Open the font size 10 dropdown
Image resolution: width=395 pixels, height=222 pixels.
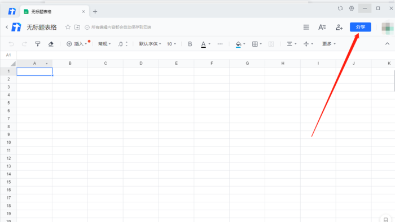(x=172, y=44)
